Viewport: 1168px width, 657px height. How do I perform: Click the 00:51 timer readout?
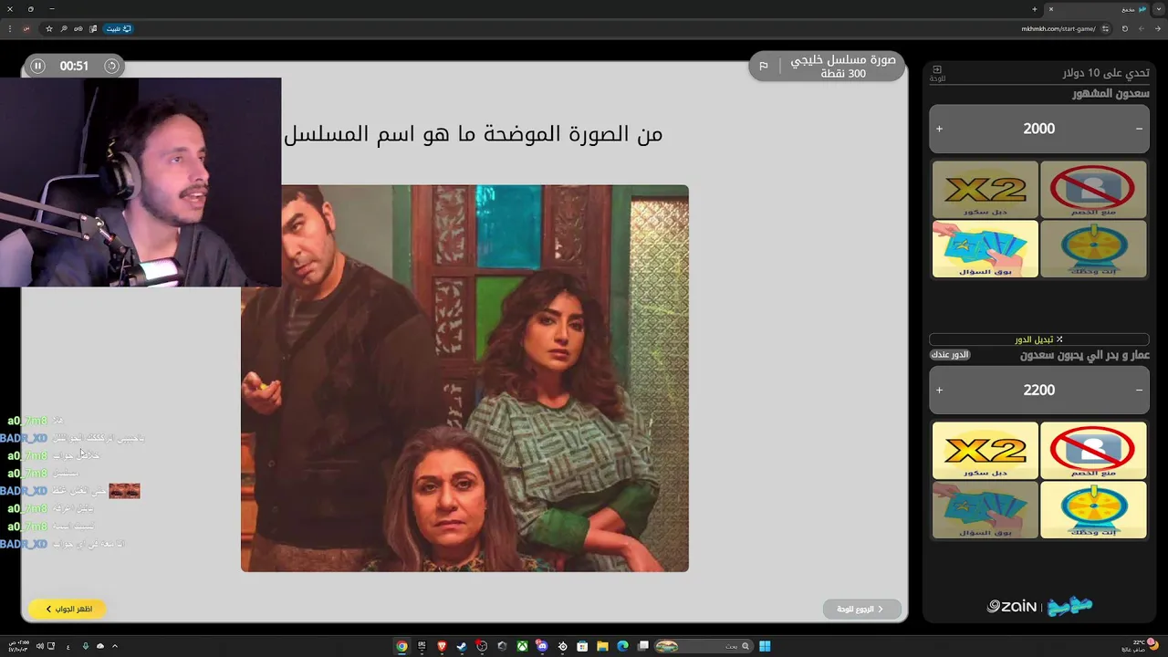click(x=74, y=66)
